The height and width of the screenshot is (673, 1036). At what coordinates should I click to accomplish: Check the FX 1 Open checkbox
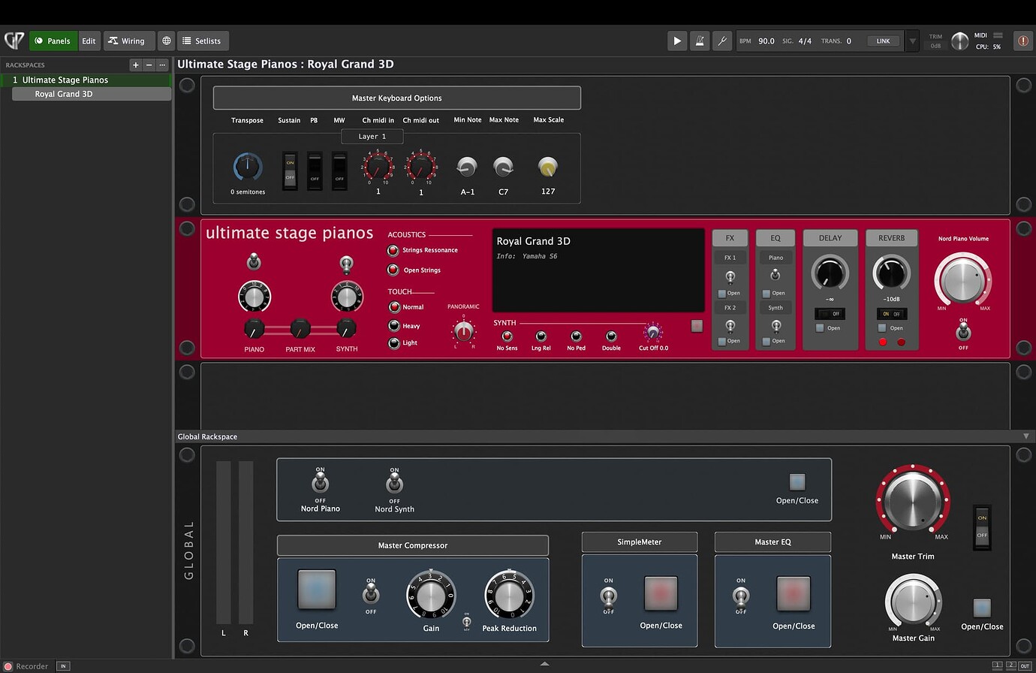721,294
